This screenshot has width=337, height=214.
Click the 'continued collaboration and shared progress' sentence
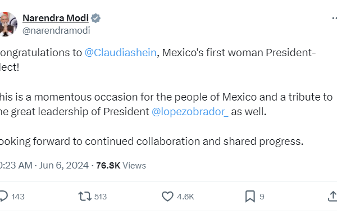pos(152,142)
